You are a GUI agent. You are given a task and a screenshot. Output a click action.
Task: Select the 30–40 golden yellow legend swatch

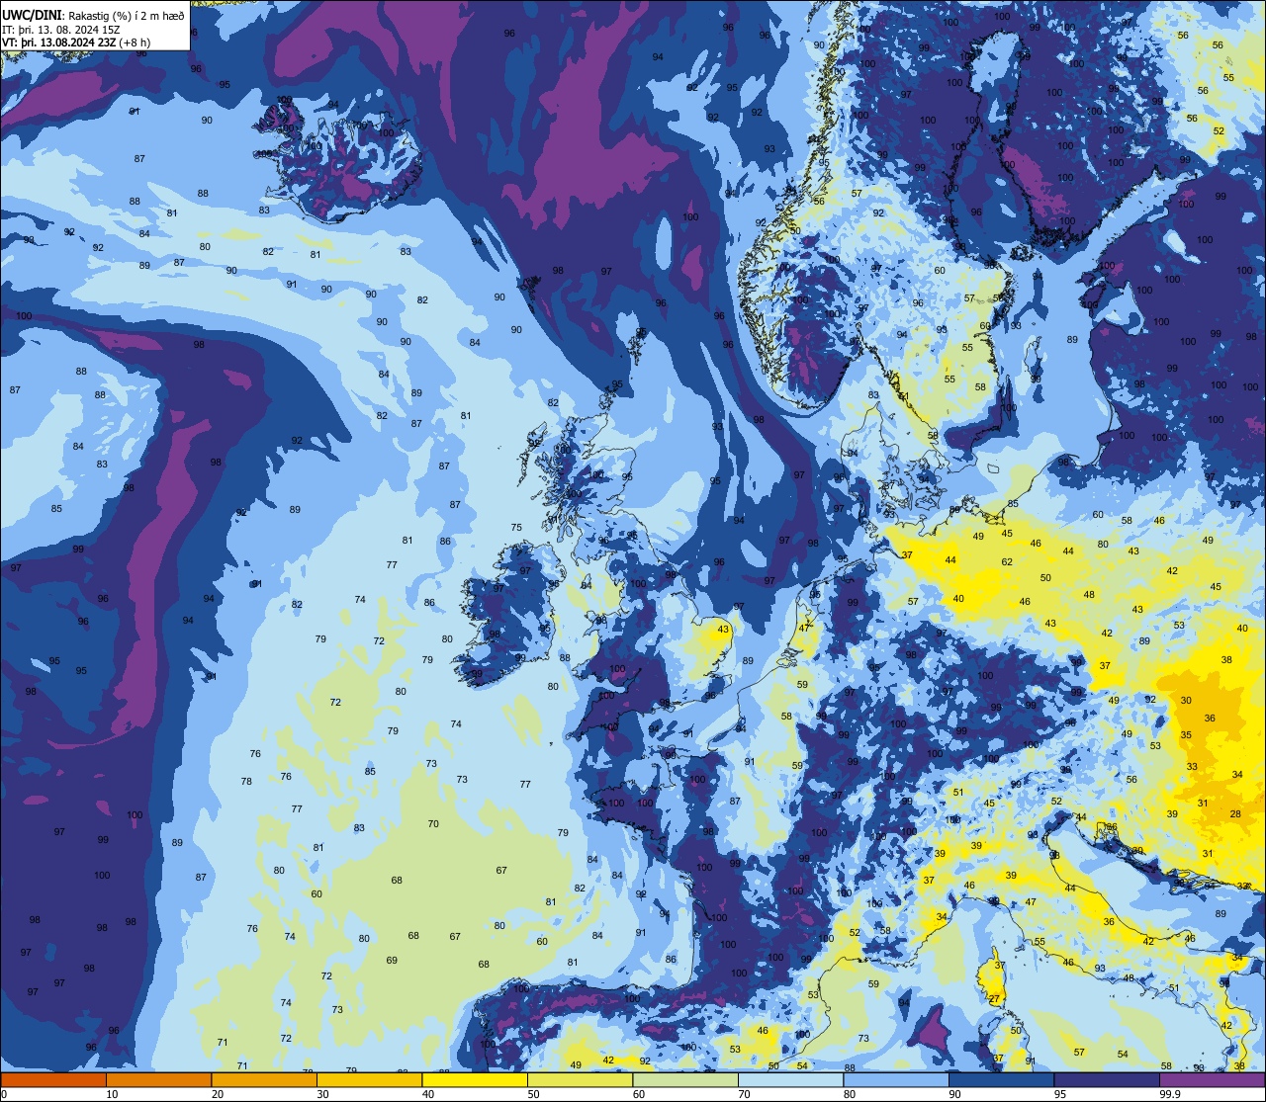click(x=369, y=1079)
